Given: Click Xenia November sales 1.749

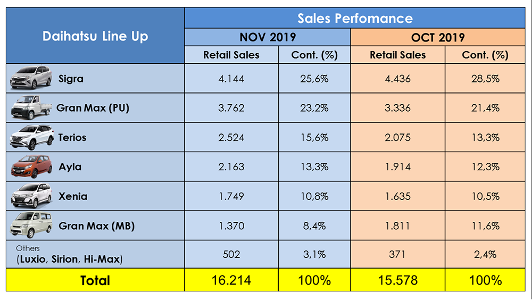Looking at the screenshot, I should click(231, 196).
